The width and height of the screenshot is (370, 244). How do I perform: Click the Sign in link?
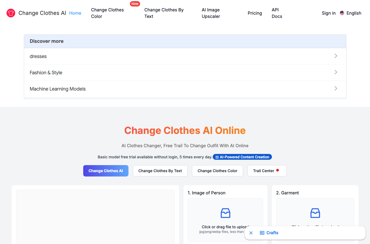[x=329, y=13]
